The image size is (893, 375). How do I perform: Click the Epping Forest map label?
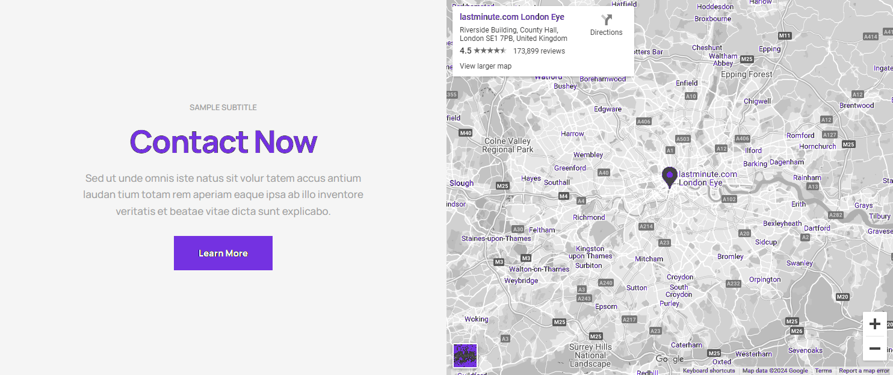(746, 75)
